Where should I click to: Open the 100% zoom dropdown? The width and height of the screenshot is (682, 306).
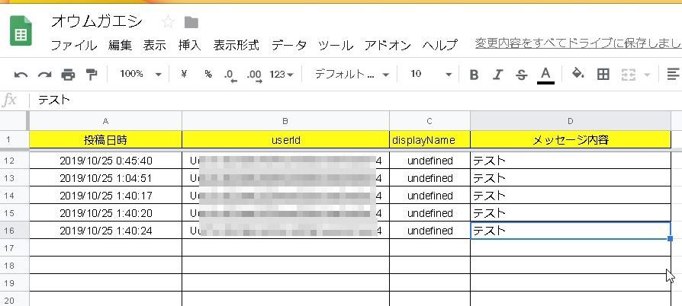(141, 75)
